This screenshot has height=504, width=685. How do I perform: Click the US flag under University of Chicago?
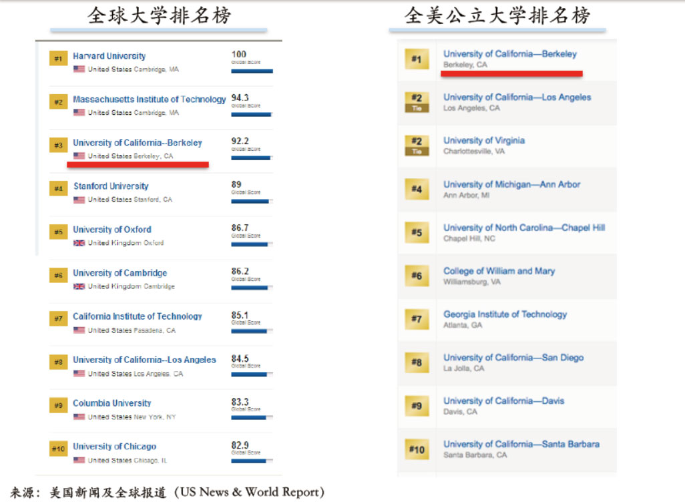(79, 460)
